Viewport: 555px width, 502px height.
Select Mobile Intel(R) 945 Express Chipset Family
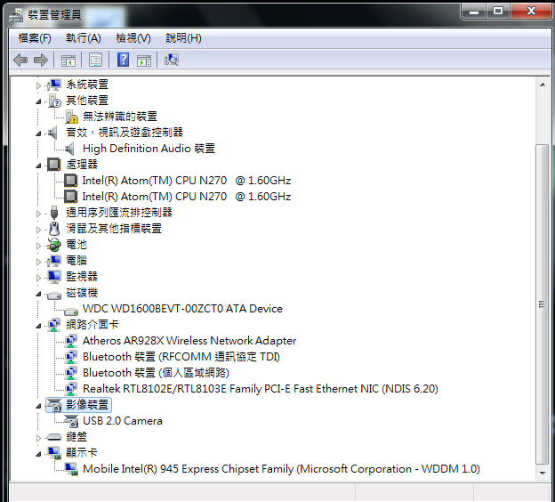tap(281, 469)
